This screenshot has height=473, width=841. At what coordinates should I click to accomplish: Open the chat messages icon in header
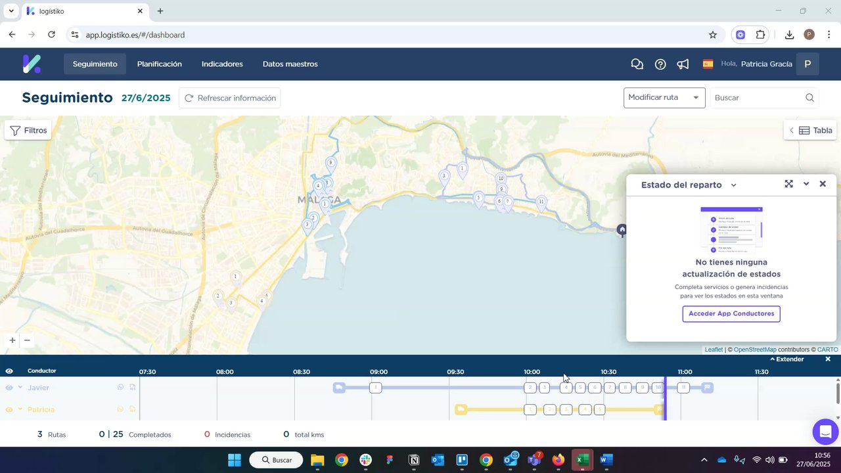pyautogui.click(x=637, y=64)
